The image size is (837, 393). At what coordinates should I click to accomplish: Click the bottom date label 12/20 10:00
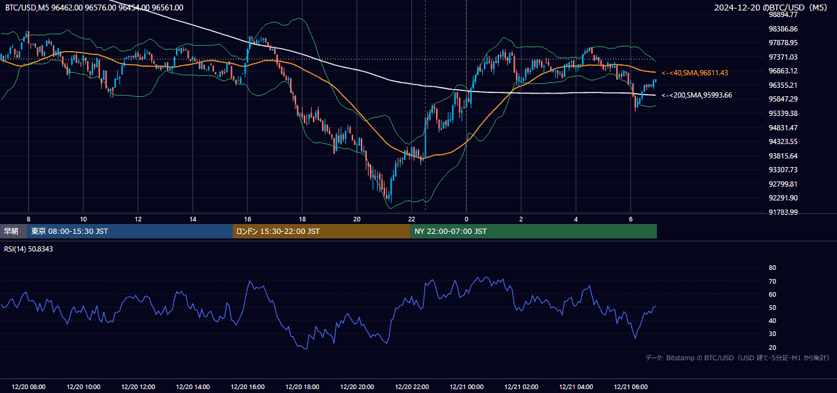[83, 387]
